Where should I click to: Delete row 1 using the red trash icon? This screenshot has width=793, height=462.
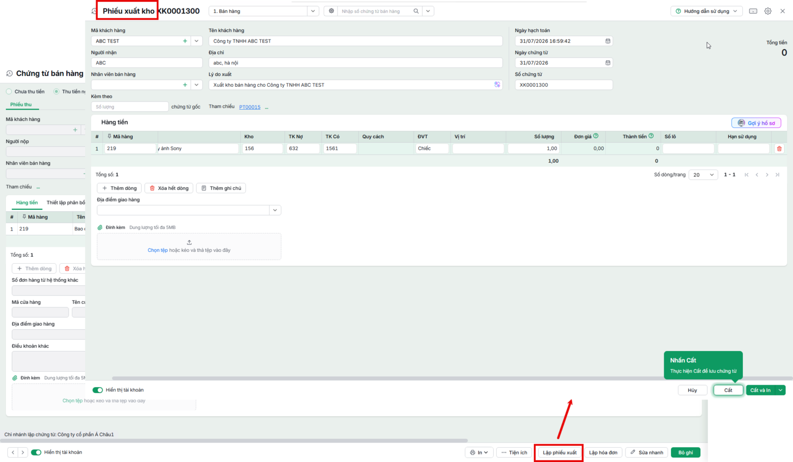[779, 148]
